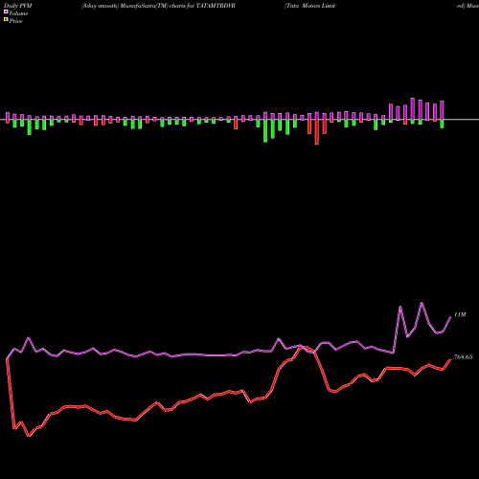Click the 768.65 price value label
The image size is (479, 479).
click(463, 357)
